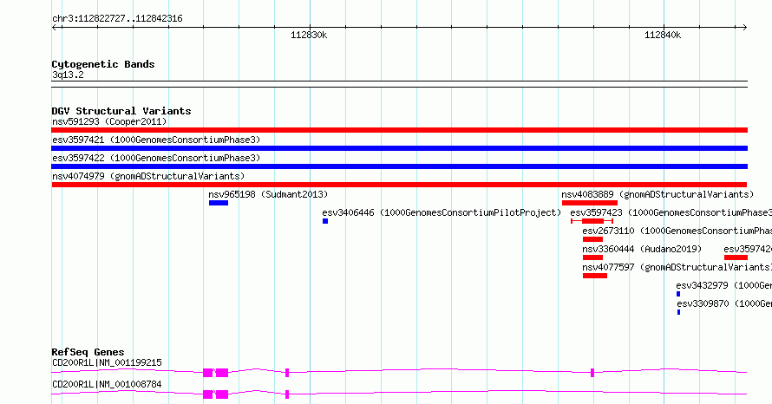Click the red bar under esv2673110

point(592,239)
